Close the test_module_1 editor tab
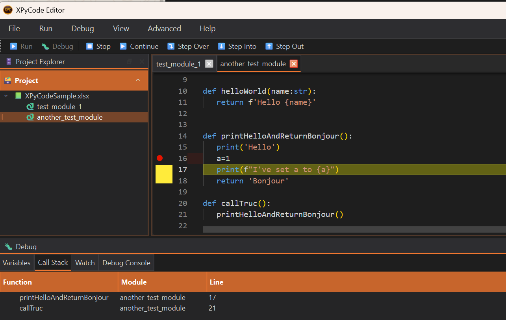The image size is (506, 320). click(209, 64)
